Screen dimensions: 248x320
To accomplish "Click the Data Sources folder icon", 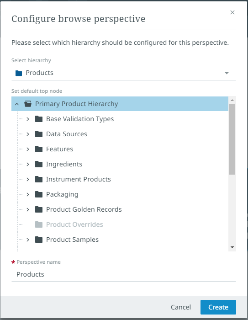I will pos(39,134).
